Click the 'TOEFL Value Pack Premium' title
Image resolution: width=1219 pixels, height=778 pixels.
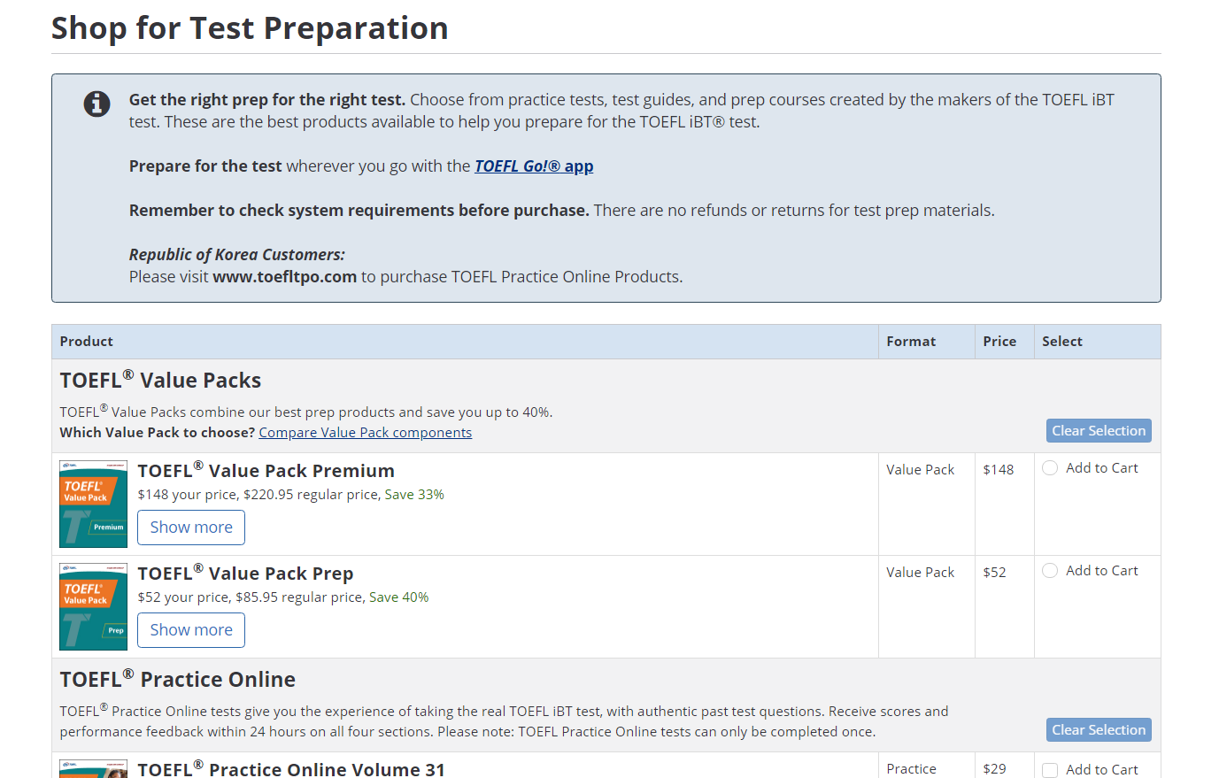pyautogui.click(x=266, y=470)
